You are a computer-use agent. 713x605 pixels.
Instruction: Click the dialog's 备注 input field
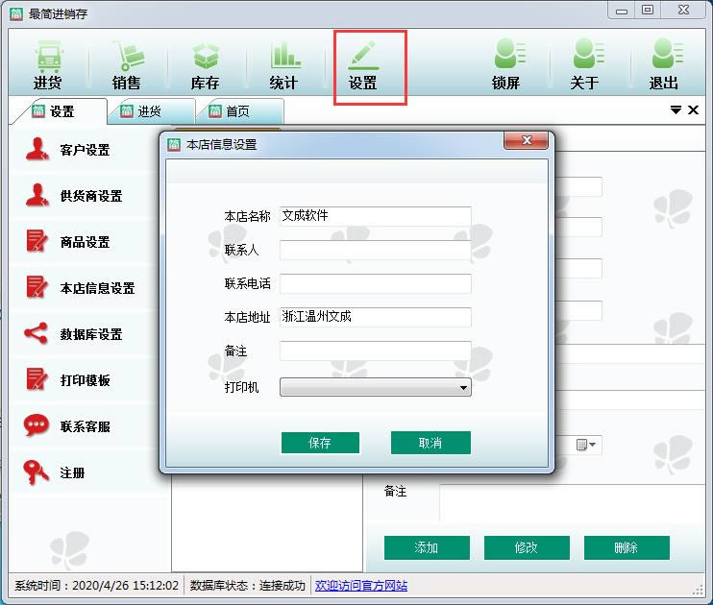[375, 351]
